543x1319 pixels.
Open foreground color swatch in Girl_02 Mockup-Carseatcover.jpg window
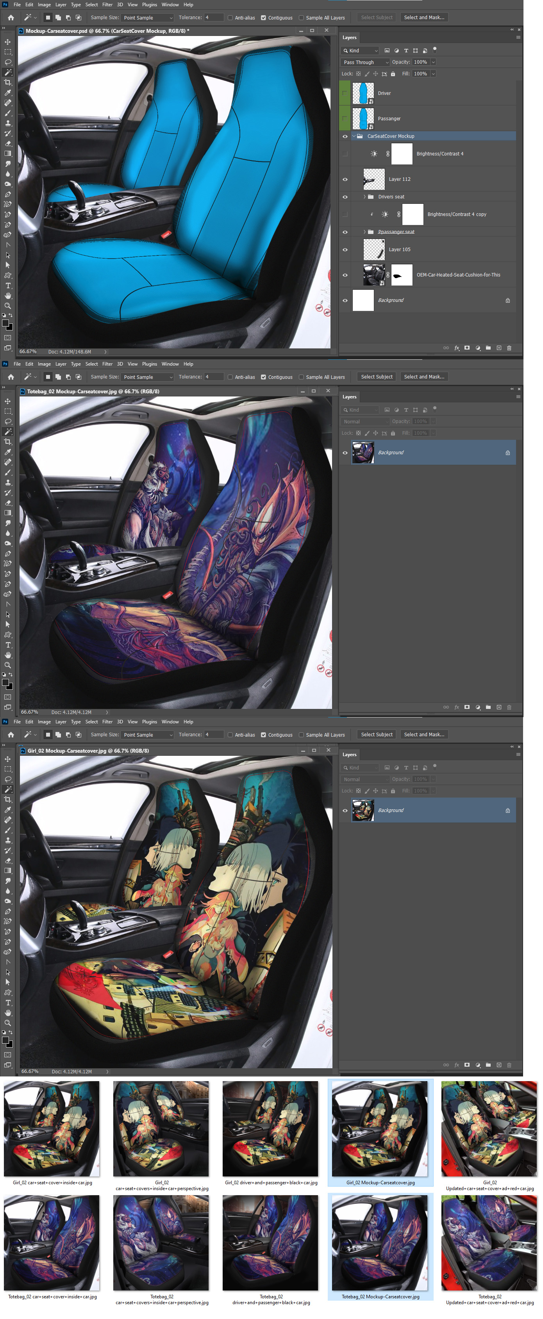pyautogui.click(x=5, y=1041)
